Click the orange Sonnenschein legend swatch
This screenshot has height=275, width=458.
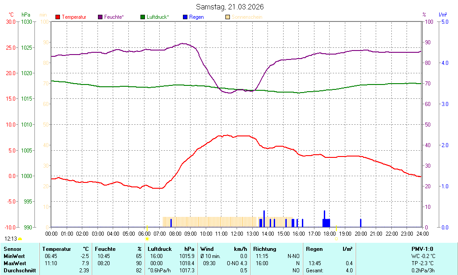pyautogui.click(x=228, y=17)
